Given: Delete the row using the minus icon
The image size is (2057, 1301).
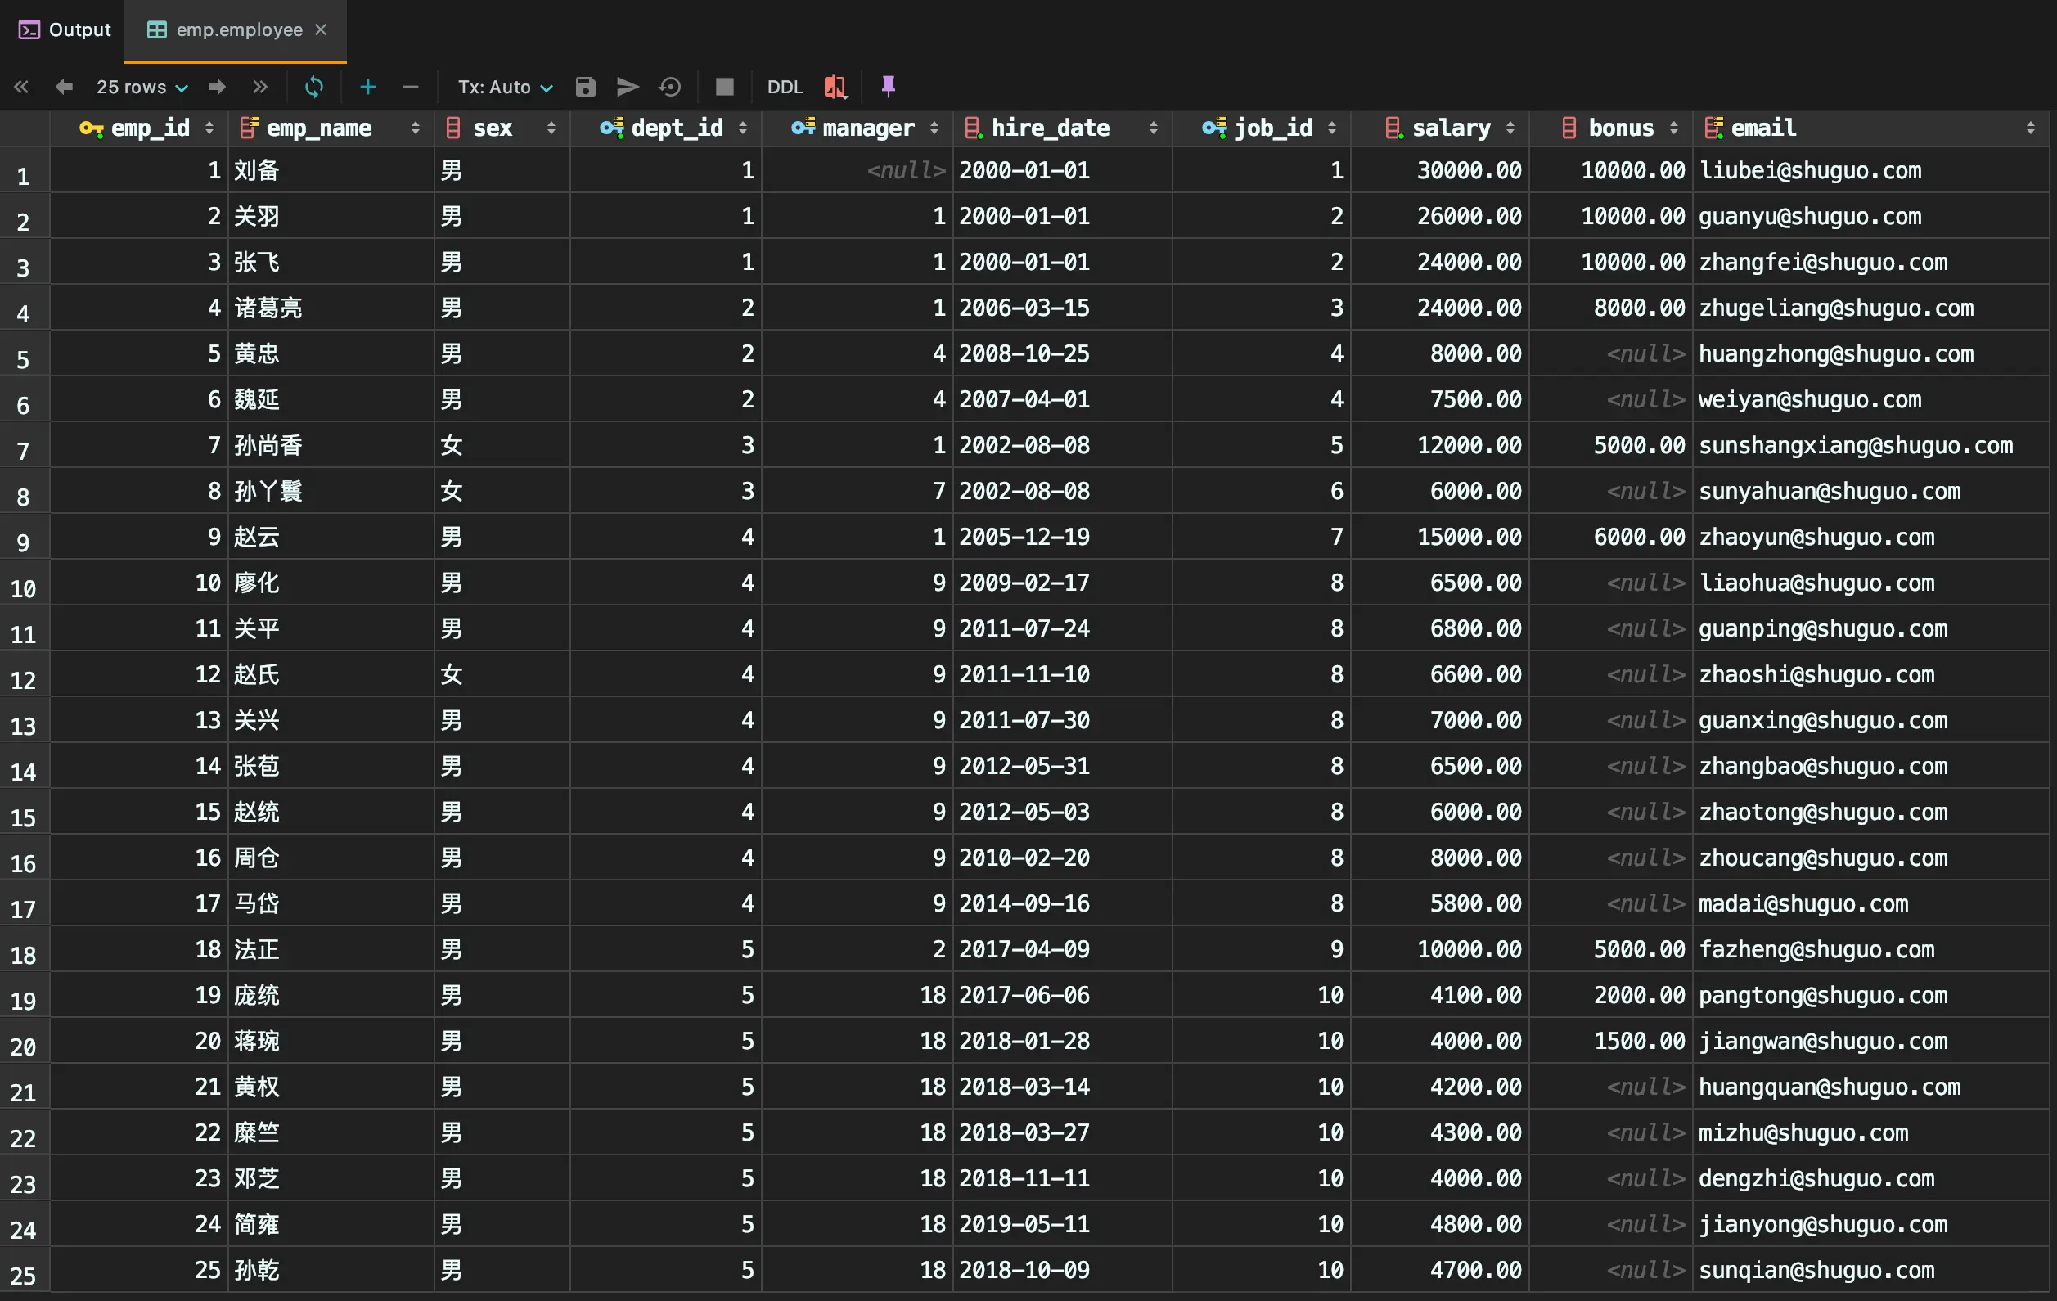Looking at the screenshot, I should pos(410,86).
